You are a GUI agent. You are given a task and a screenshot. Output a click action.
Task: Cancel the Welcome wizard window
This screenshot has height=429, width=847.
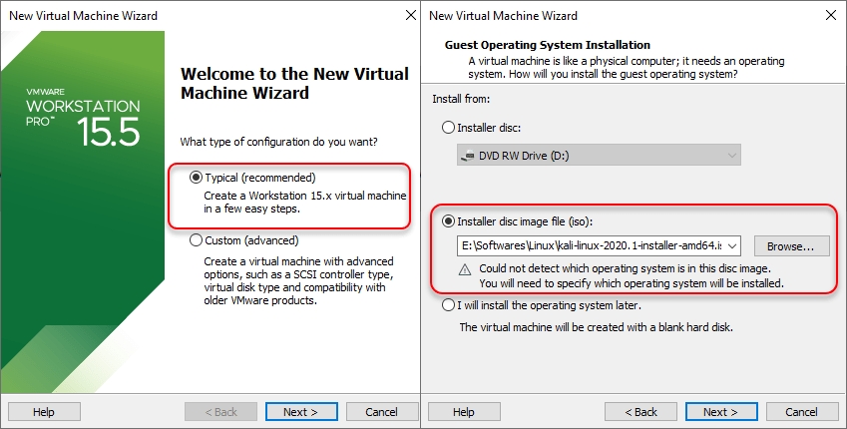pos(382,412)
